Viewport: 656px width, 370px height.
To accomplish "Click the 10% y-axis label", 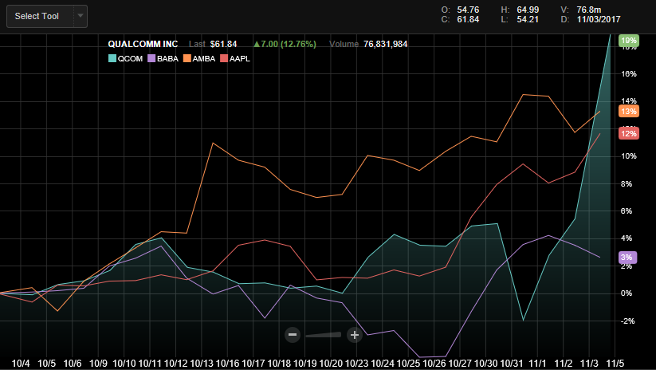I will pos(629,156).
